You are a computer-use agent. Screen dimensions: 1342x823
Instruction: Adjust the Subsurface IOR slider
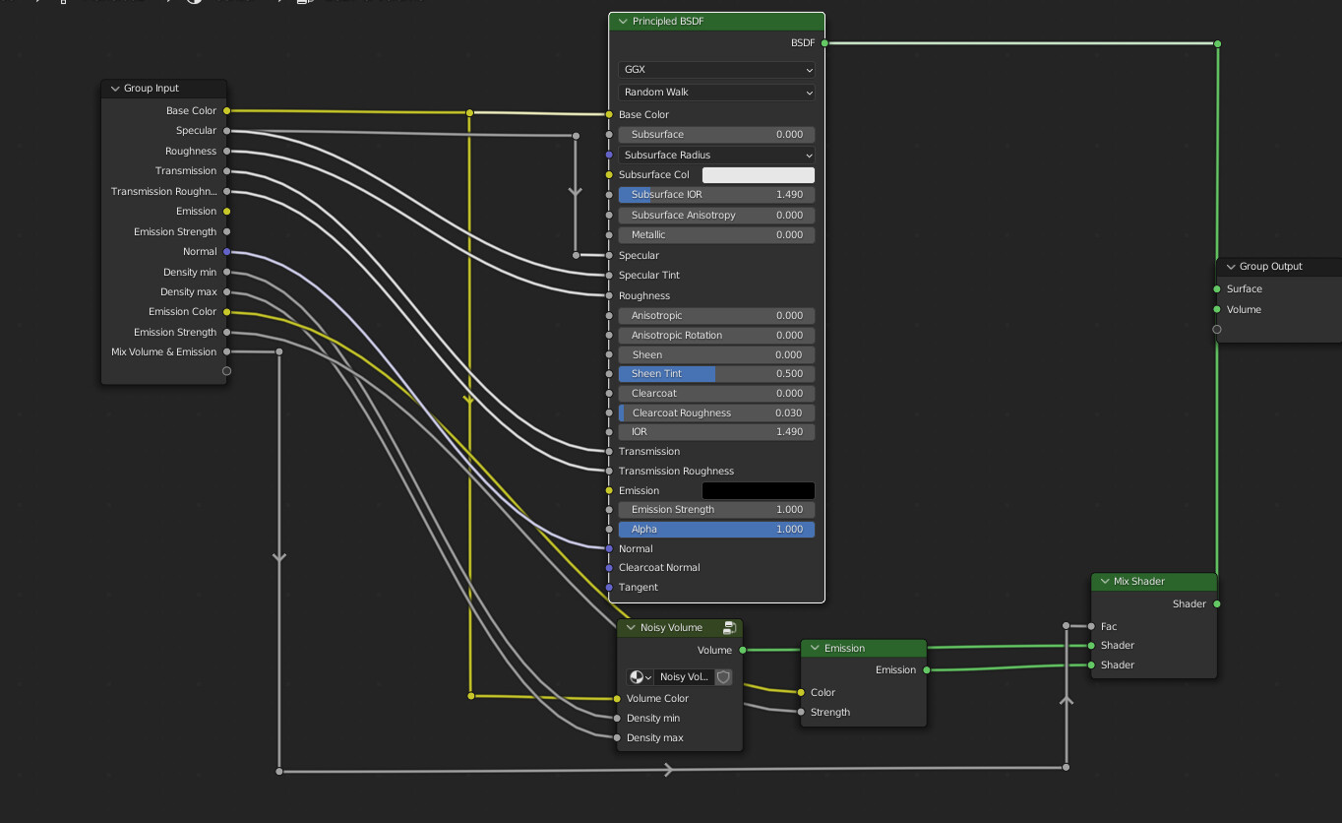(717, 195)
